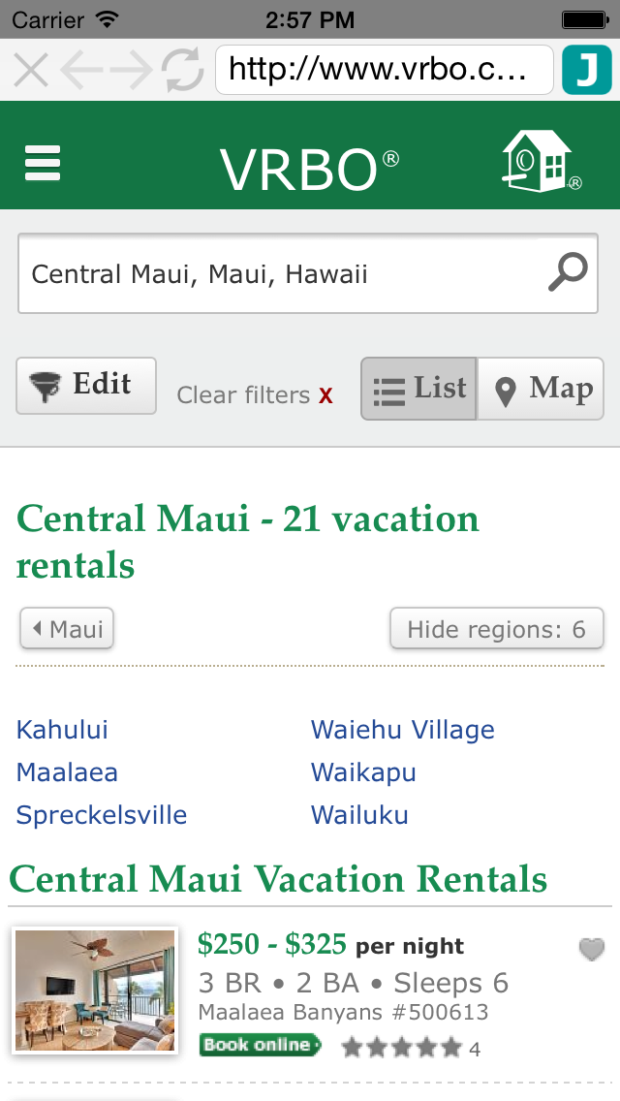Viewport: 620px width, 1101px height.
Task: Favorite the Maalaea Banyans listing heart
Action: tap(591, 950)
